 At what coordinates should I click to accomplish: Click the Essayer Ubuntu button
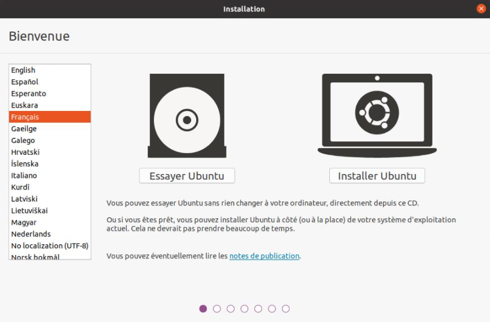click(x=187, y=176)
